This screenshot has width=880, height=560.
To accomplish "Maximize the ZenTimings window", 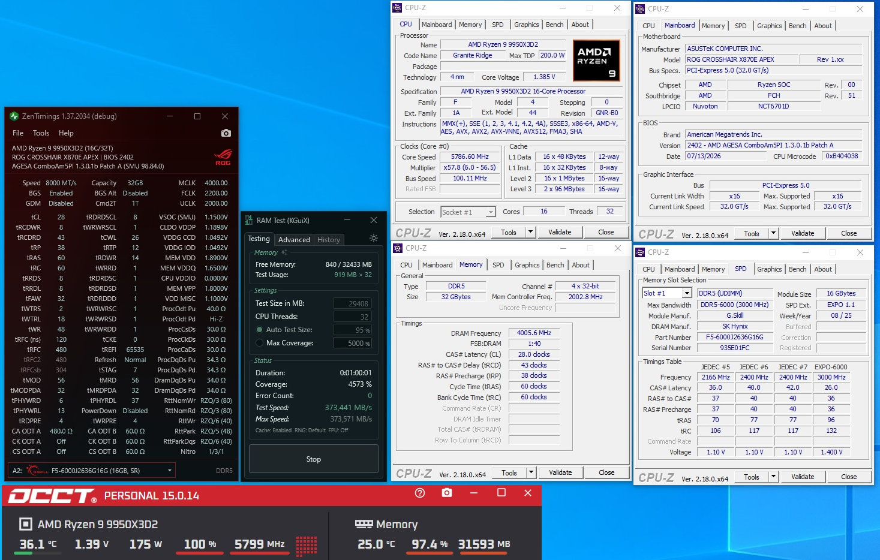I will point(197,116).
